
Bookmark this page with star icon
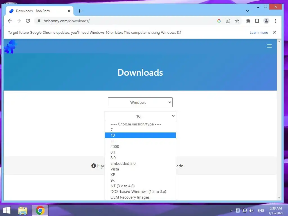237,21
